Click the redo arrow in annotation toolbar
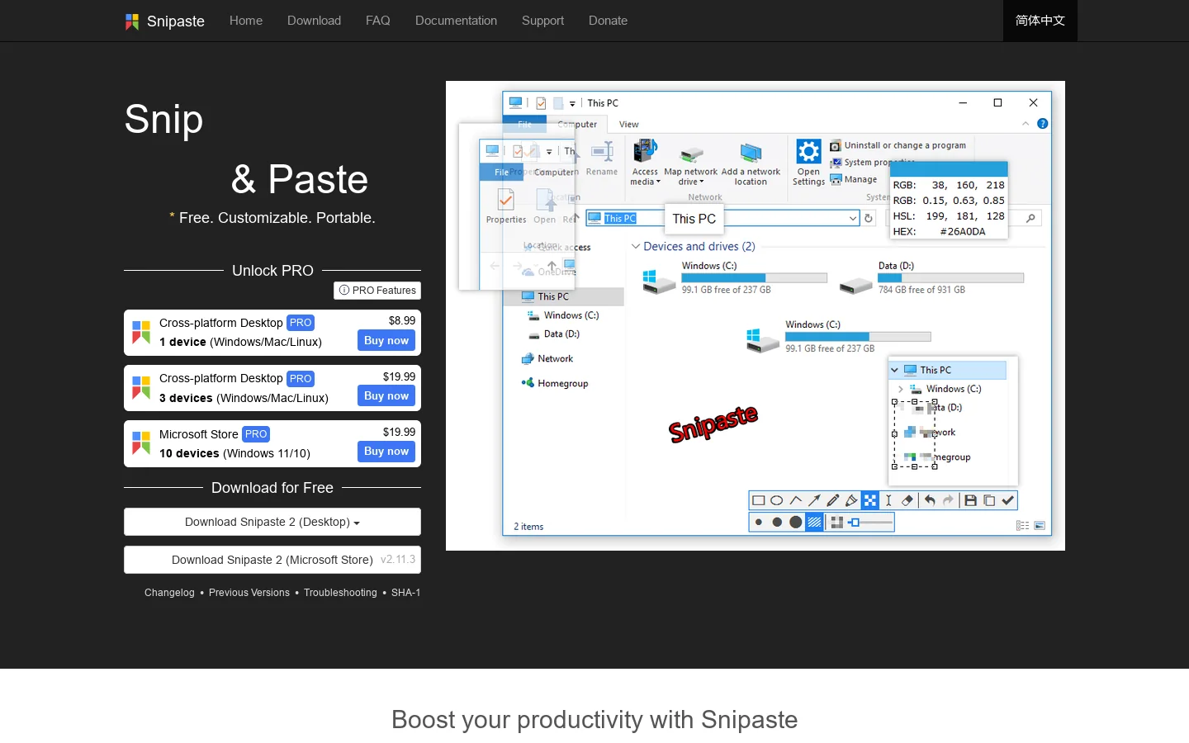The image size is (1189, 743). (x=948, y=500)
